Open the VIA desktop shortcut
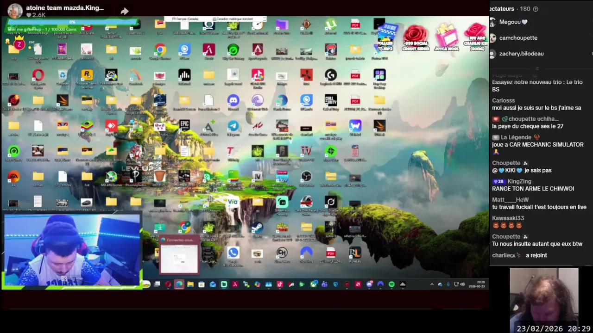This screenshot has height=333, width=593. (x=233, y=202)
